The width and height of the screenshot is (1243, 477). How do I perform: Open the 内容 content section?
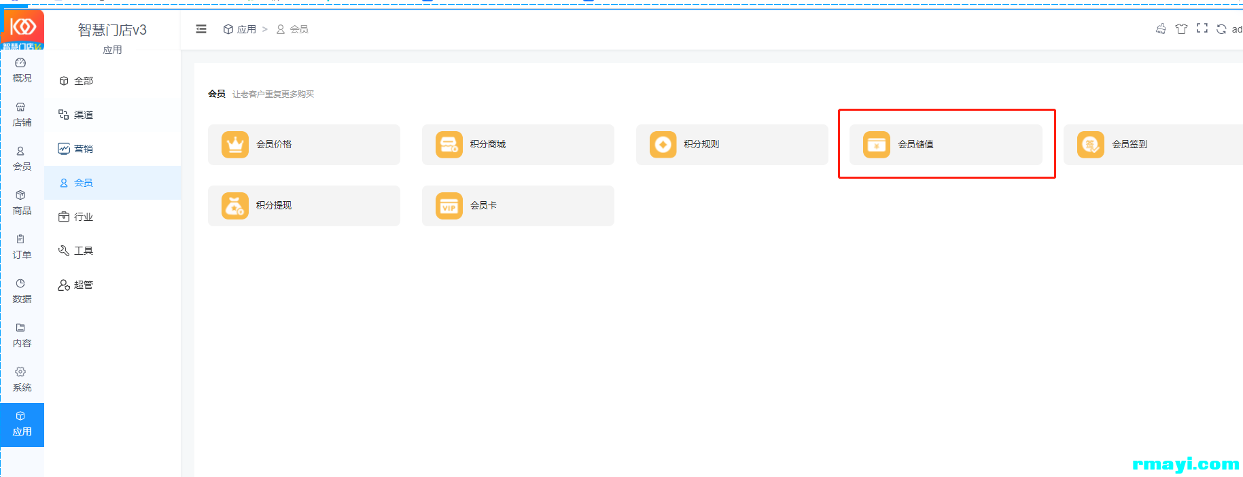pos(22,335)
